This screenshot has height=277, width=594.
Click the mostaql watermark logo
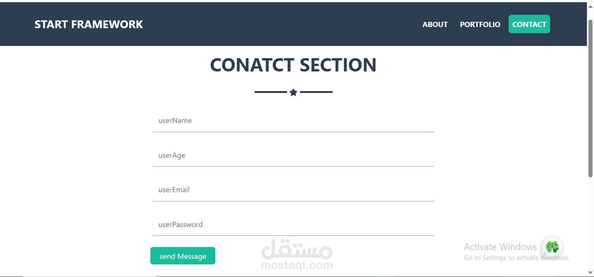[x=297, y=255]
